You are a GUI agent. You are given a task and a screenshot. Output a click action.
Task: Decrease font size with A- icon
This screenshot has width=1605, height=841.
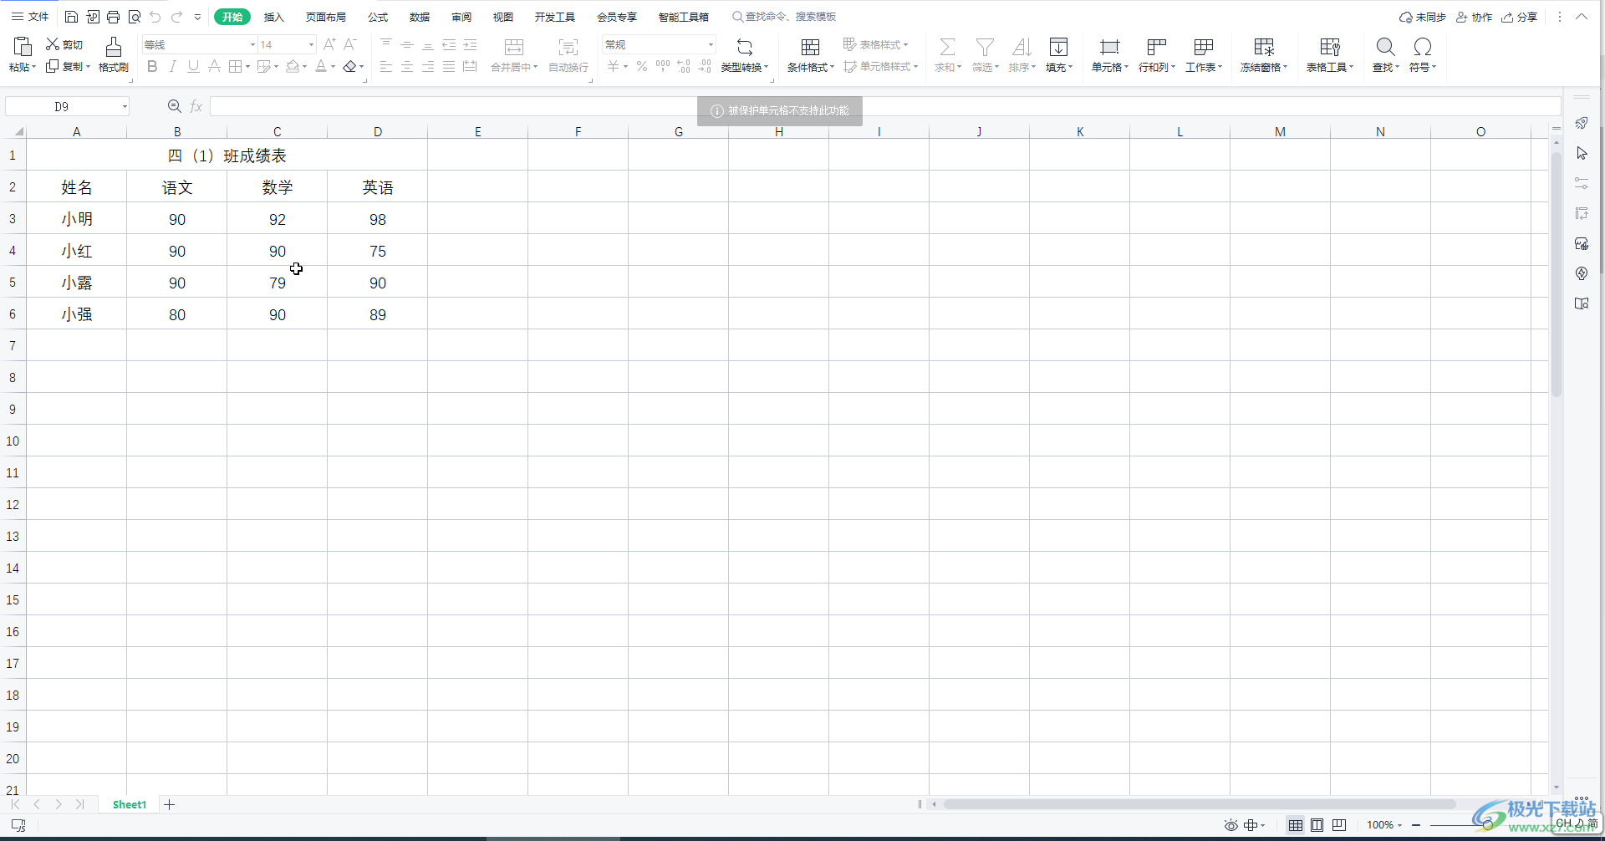[x=350, y=44]
